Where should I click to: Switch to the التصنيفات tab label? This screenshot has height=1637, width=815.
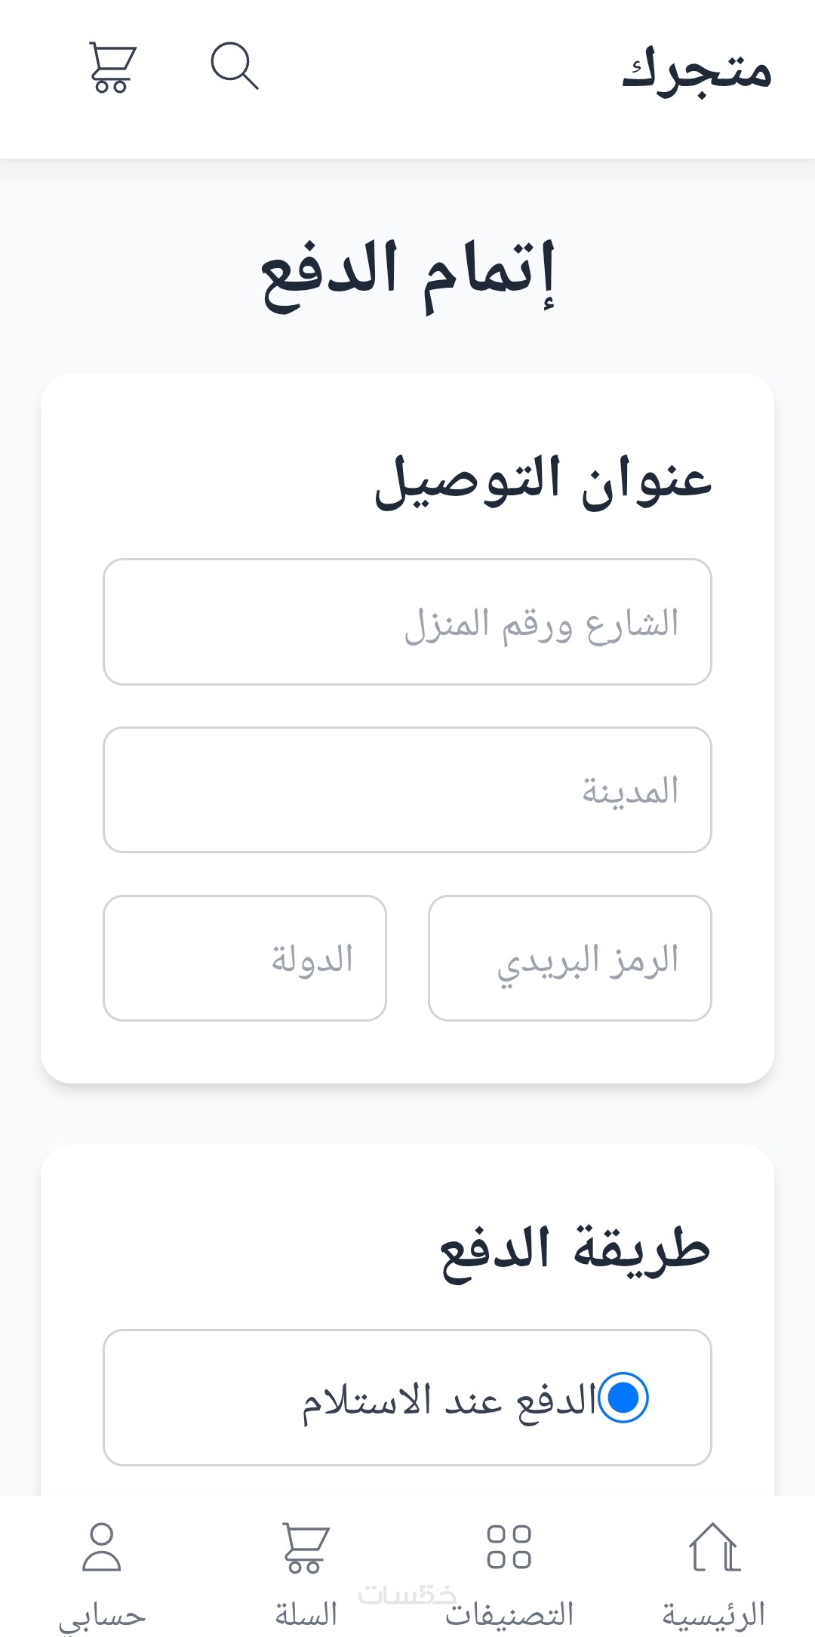point(509,1614)
